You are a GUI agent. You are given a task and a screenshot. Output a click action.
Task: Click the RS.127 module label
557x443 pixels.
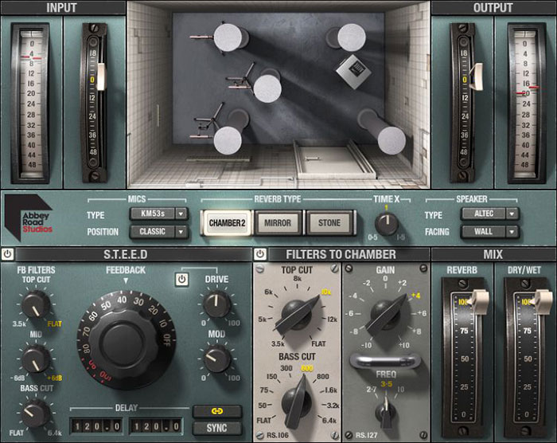[367, 435]
